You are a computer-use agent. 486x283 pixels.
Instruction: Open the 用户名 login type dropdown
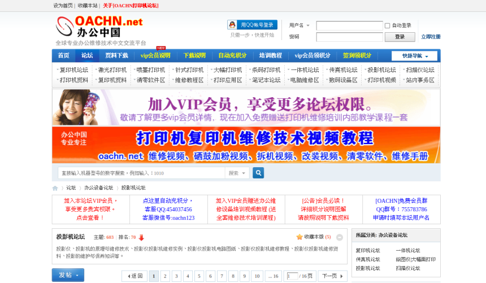point(299,25)
